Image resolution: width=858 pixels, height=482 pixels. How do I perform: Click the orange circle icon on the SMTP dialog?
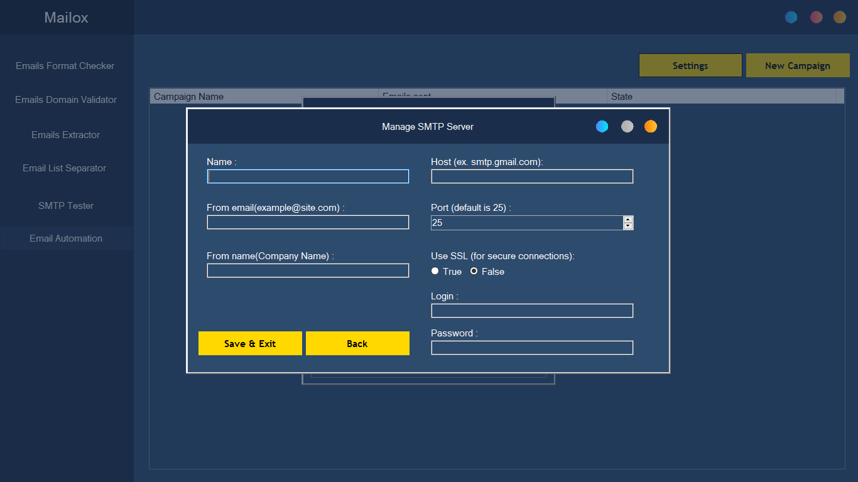[x=651, y=126]
